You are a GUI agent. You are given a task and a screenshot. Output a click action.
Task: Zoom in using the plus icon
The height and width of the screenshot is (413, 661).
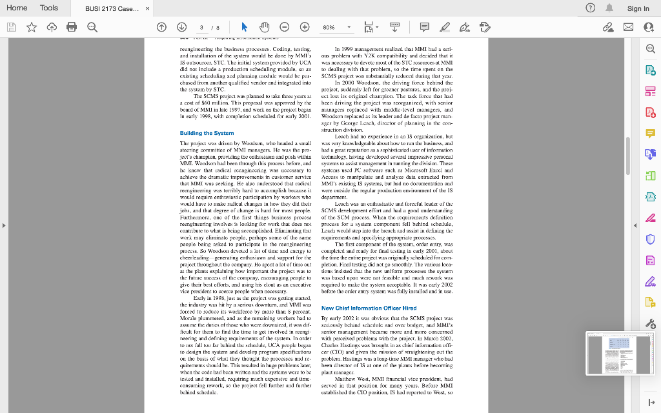tap(304, 27)
